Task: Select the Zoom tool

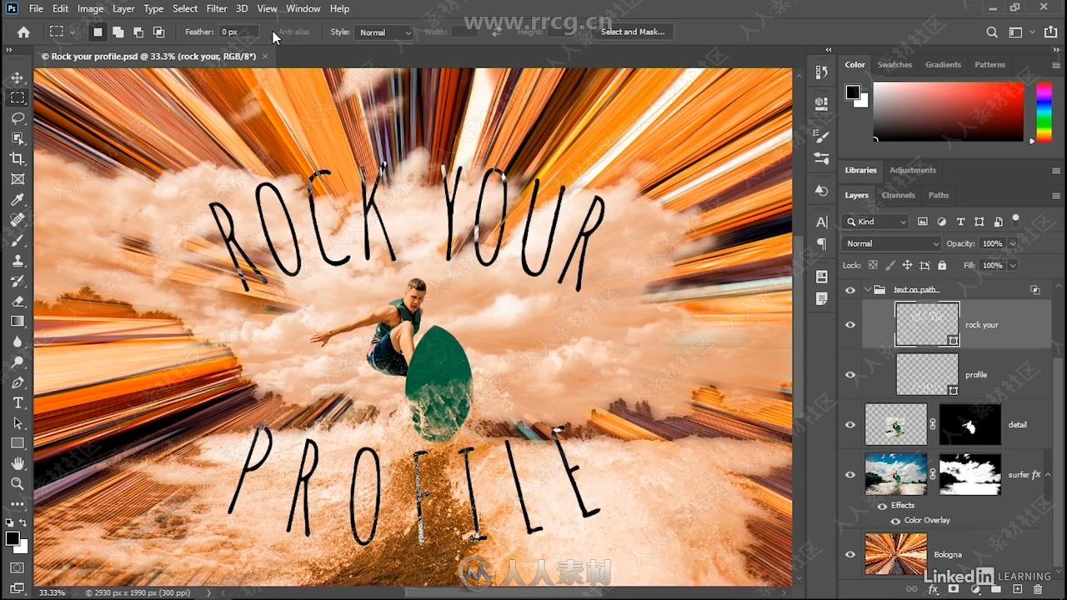Action: click(18, 483)
